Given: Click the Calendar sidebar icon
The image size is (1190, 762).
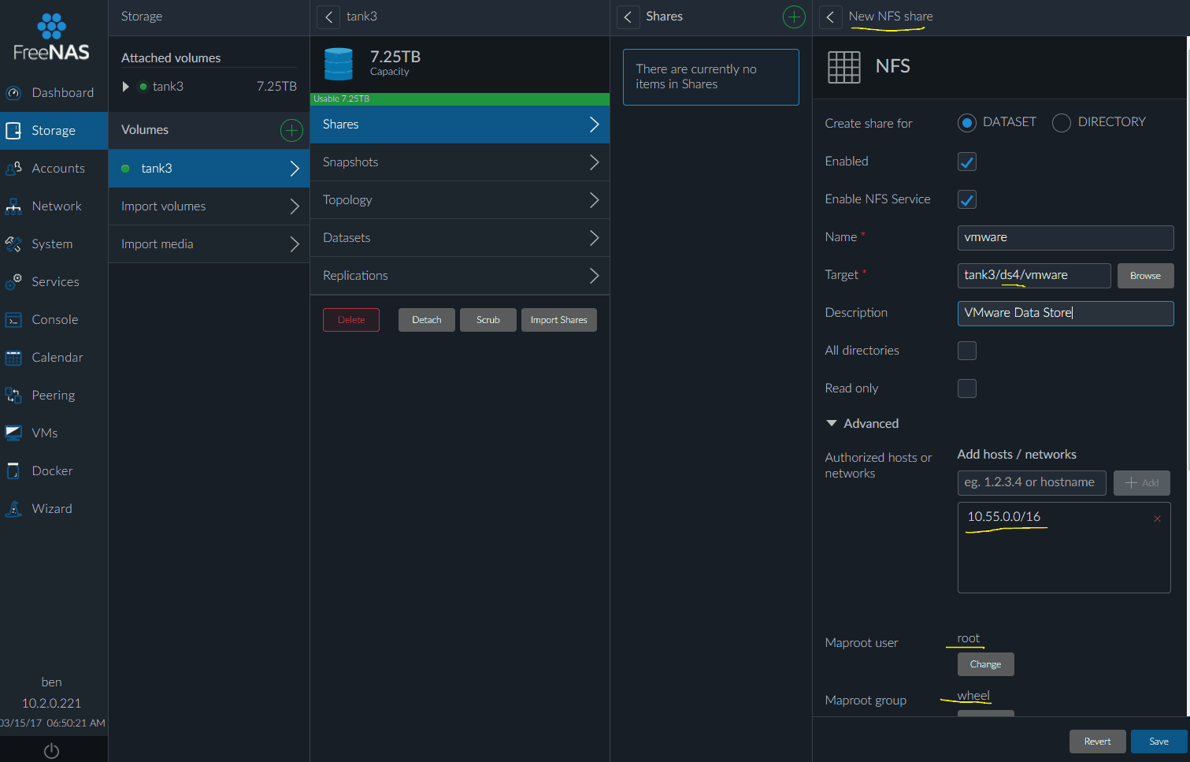Looking at the screenshot, I should pyautogui.click(x=13, y=358).
